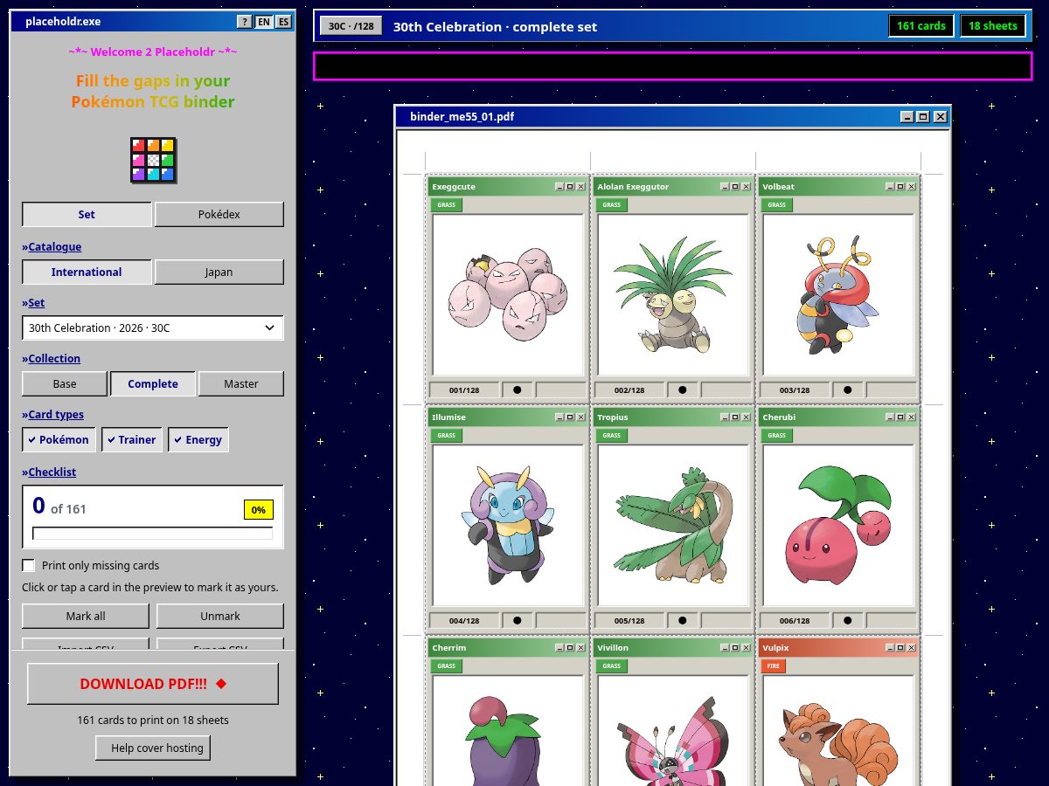The width and height of the screenshot is (1049, 786).
Task: Click the Unmark button
Action: pos(220,616)
